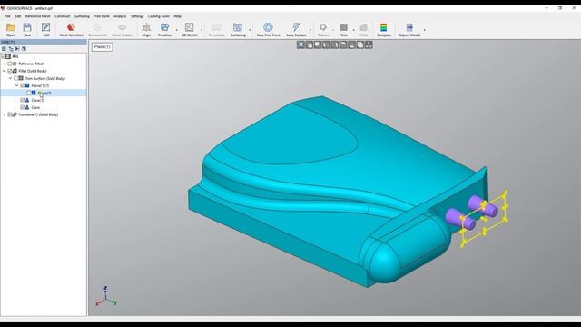Viewport: 581px width, 327px height.
Task: Toggle the Trim Surface (Solid Body) checkbox
Action: (16, 78)
